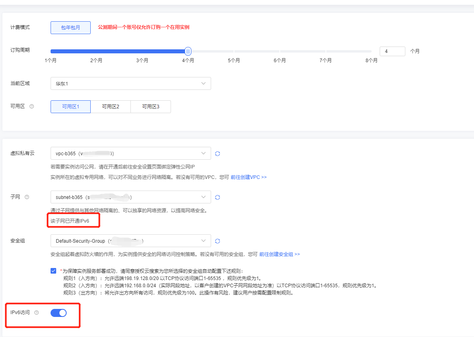Select 包年包月 billing mode
Screen dimensions: 474x337
pyautogui.click(x=71, y=28)
